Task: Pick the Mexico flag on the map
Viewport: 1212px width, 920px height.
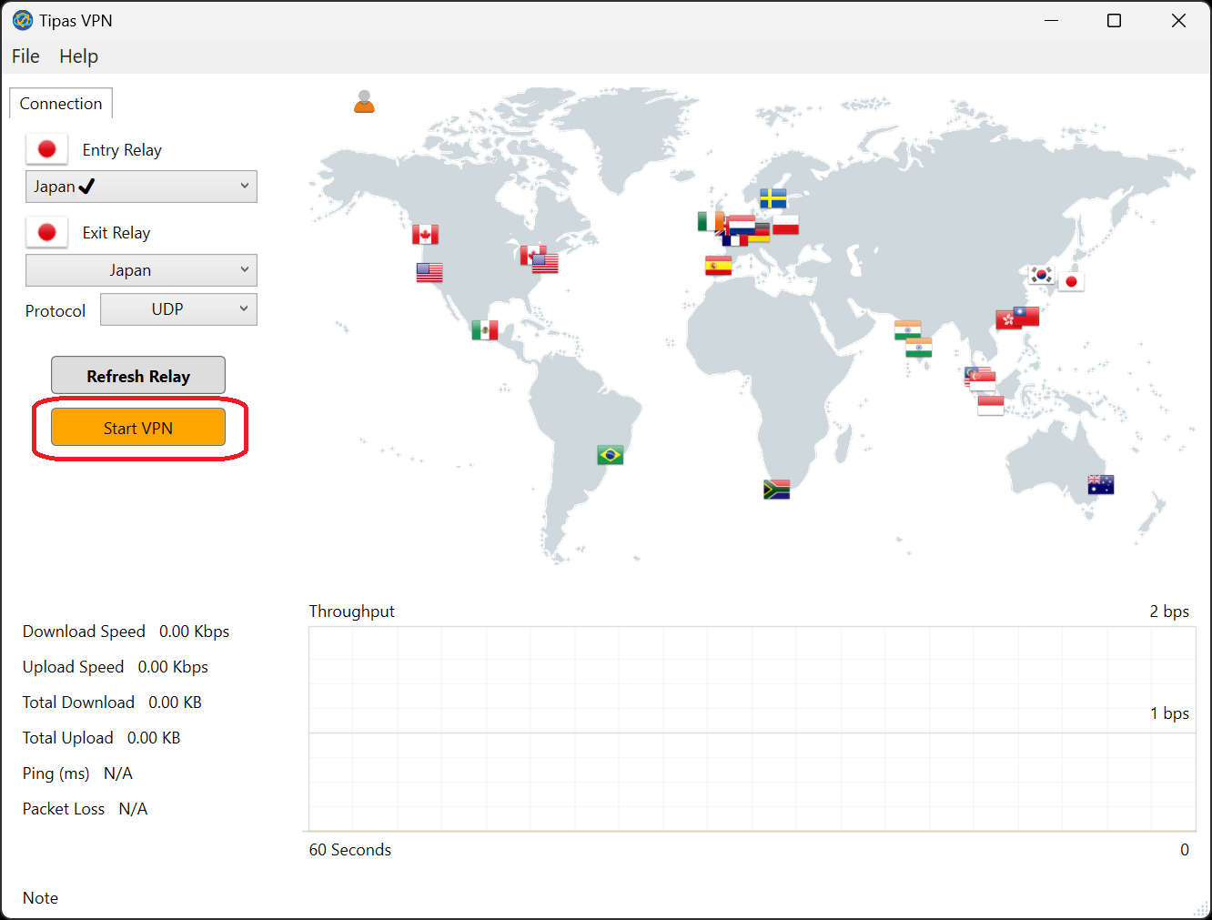Action: tap(485, 330)
